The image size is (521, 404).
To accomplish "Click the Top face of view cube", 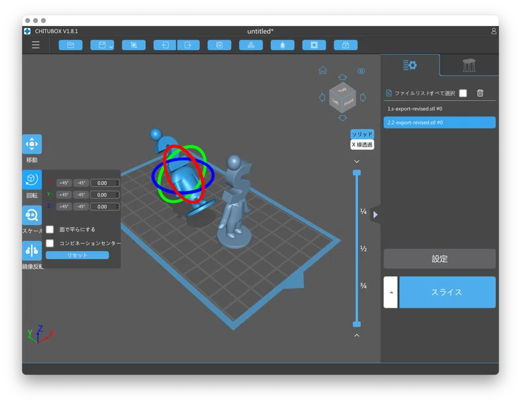I will click(x=343, y=90).
